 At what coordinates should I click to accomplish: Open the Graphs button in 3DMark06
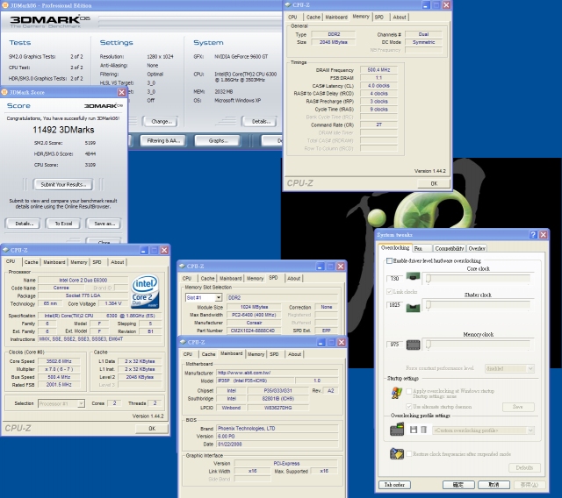218,141
